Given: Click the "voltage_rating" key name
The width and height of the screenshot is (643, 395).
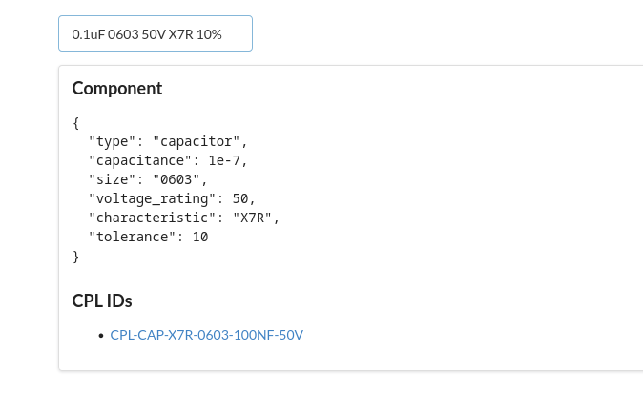Looking at the screenshot, I should click(152, 198).
